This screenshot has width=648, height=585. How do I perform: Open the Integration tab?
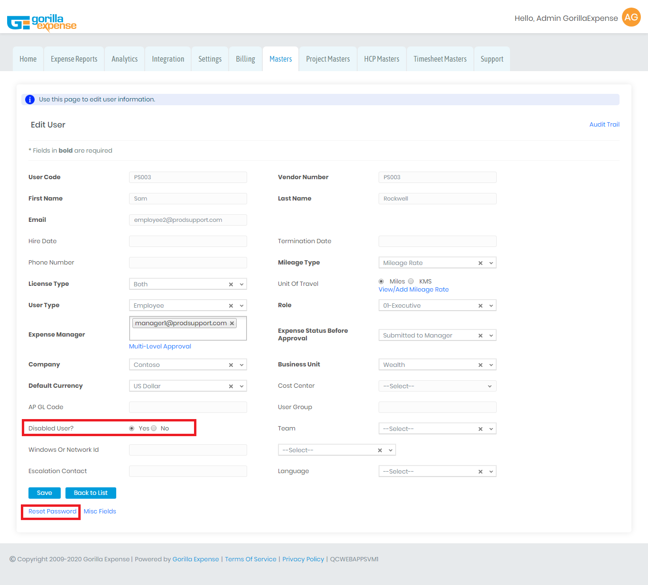[x=168, y=59]
